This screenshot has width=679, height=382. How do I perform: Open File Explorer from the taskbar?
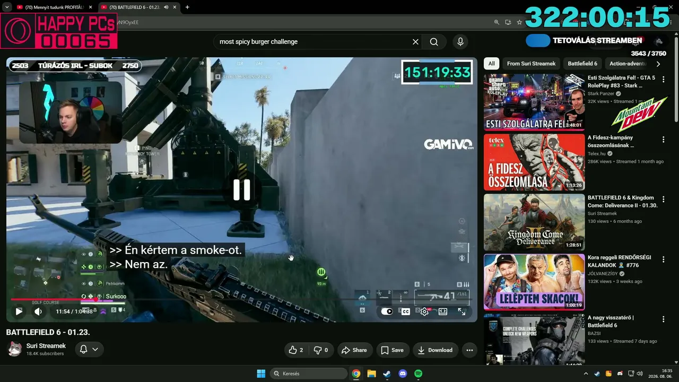(x=371, y=374)
